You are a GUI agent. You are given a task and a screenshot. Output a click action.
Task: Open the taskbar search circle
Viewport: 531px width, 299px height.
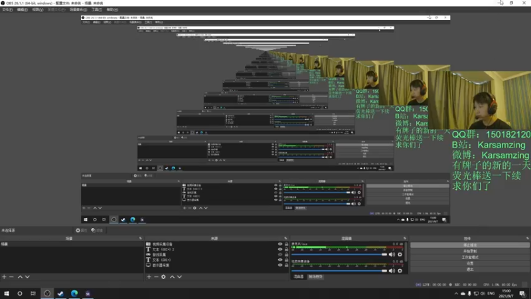[20, 294]
